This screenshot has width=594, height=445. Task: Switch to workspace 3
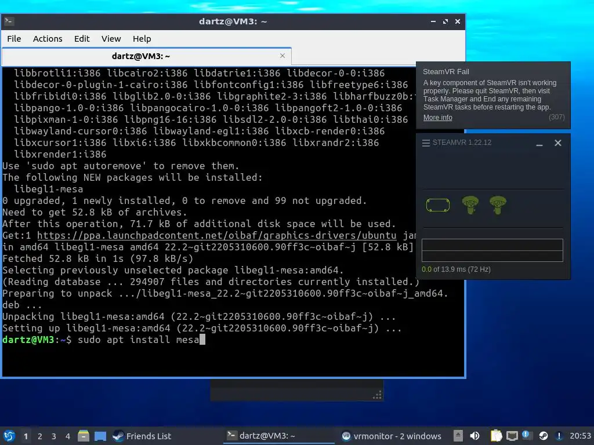tap(54, 436)
